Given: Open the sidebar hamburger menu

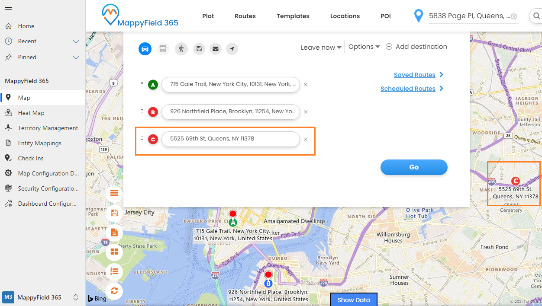Looking at the screenshot, I should coord(8,10).
